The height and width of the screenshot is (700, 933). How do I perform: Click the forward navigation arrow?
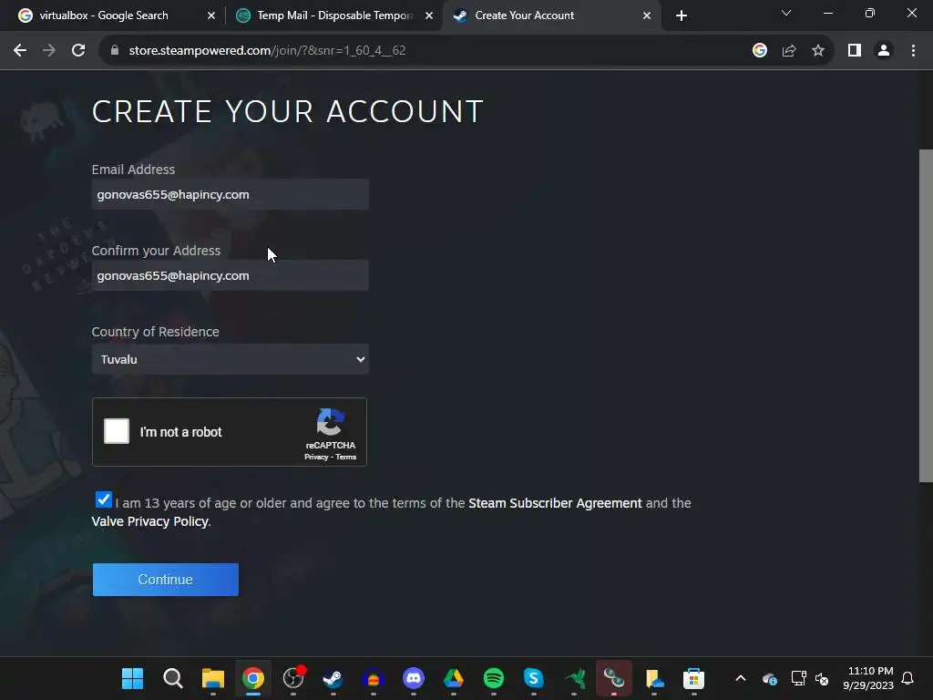49,51
